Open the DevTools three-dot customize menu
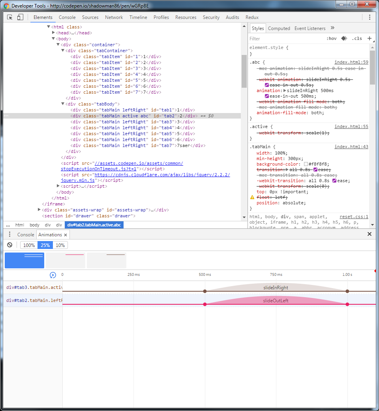The image size is (379, 411). (x=370, y=17)
